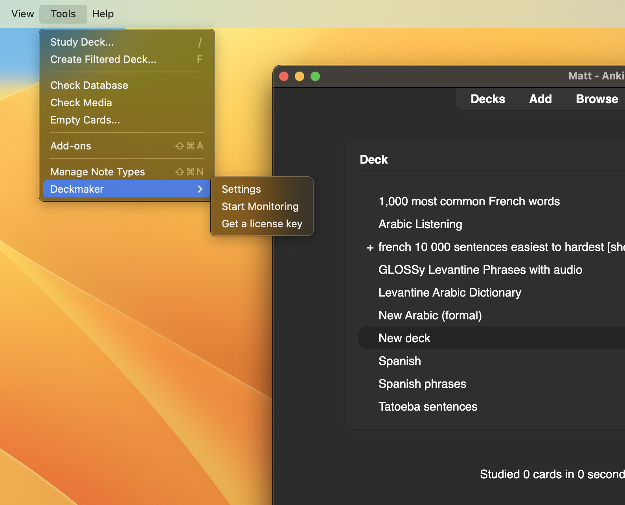Select Start Monitoring in Deckmaker submenu
Image resolution: width=625 pixels, height=505 pixels.
pyautogui.click(x=260, y=206)
